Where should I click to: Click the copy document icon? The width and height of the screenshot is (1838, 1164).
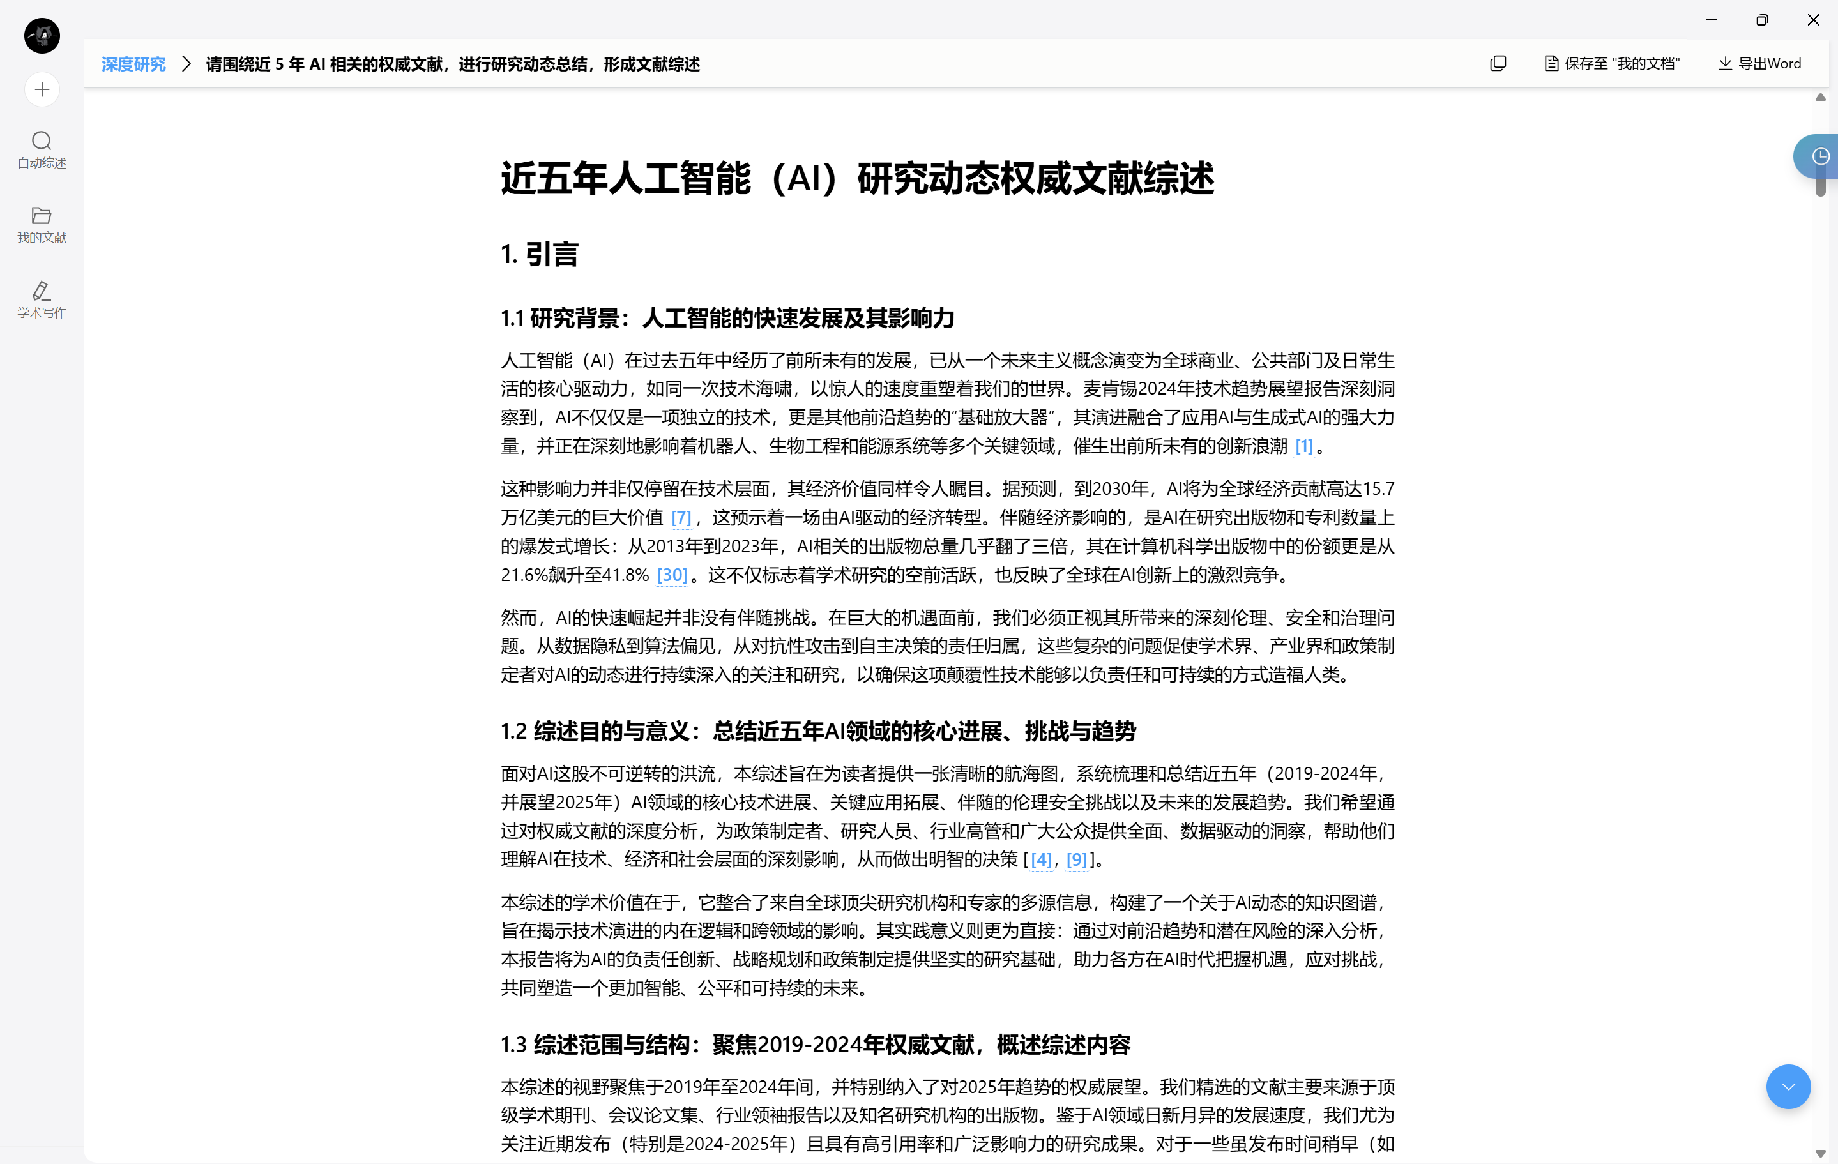[x=1498, y=63]
